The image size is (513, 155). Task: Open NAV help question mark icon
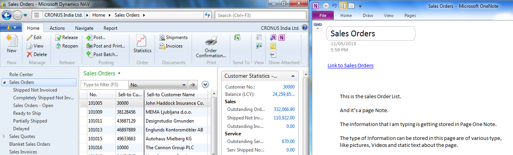point(305,28)
